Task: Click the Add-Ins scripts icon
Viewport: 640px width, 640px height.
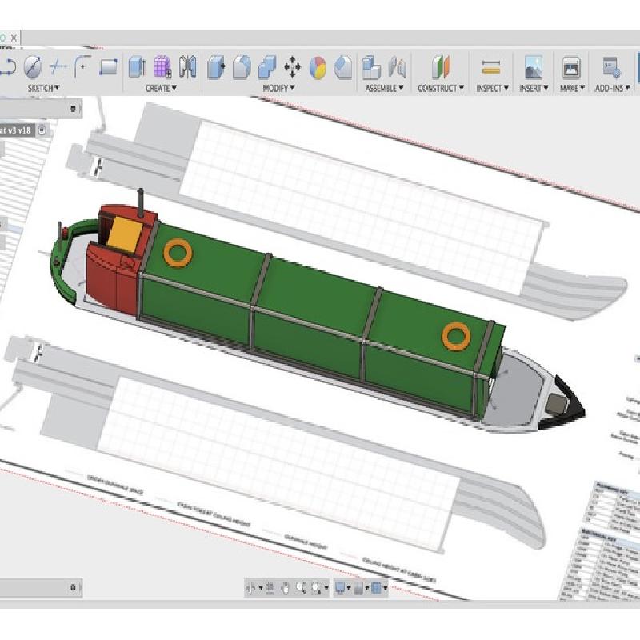Action: tap(612, 67)
